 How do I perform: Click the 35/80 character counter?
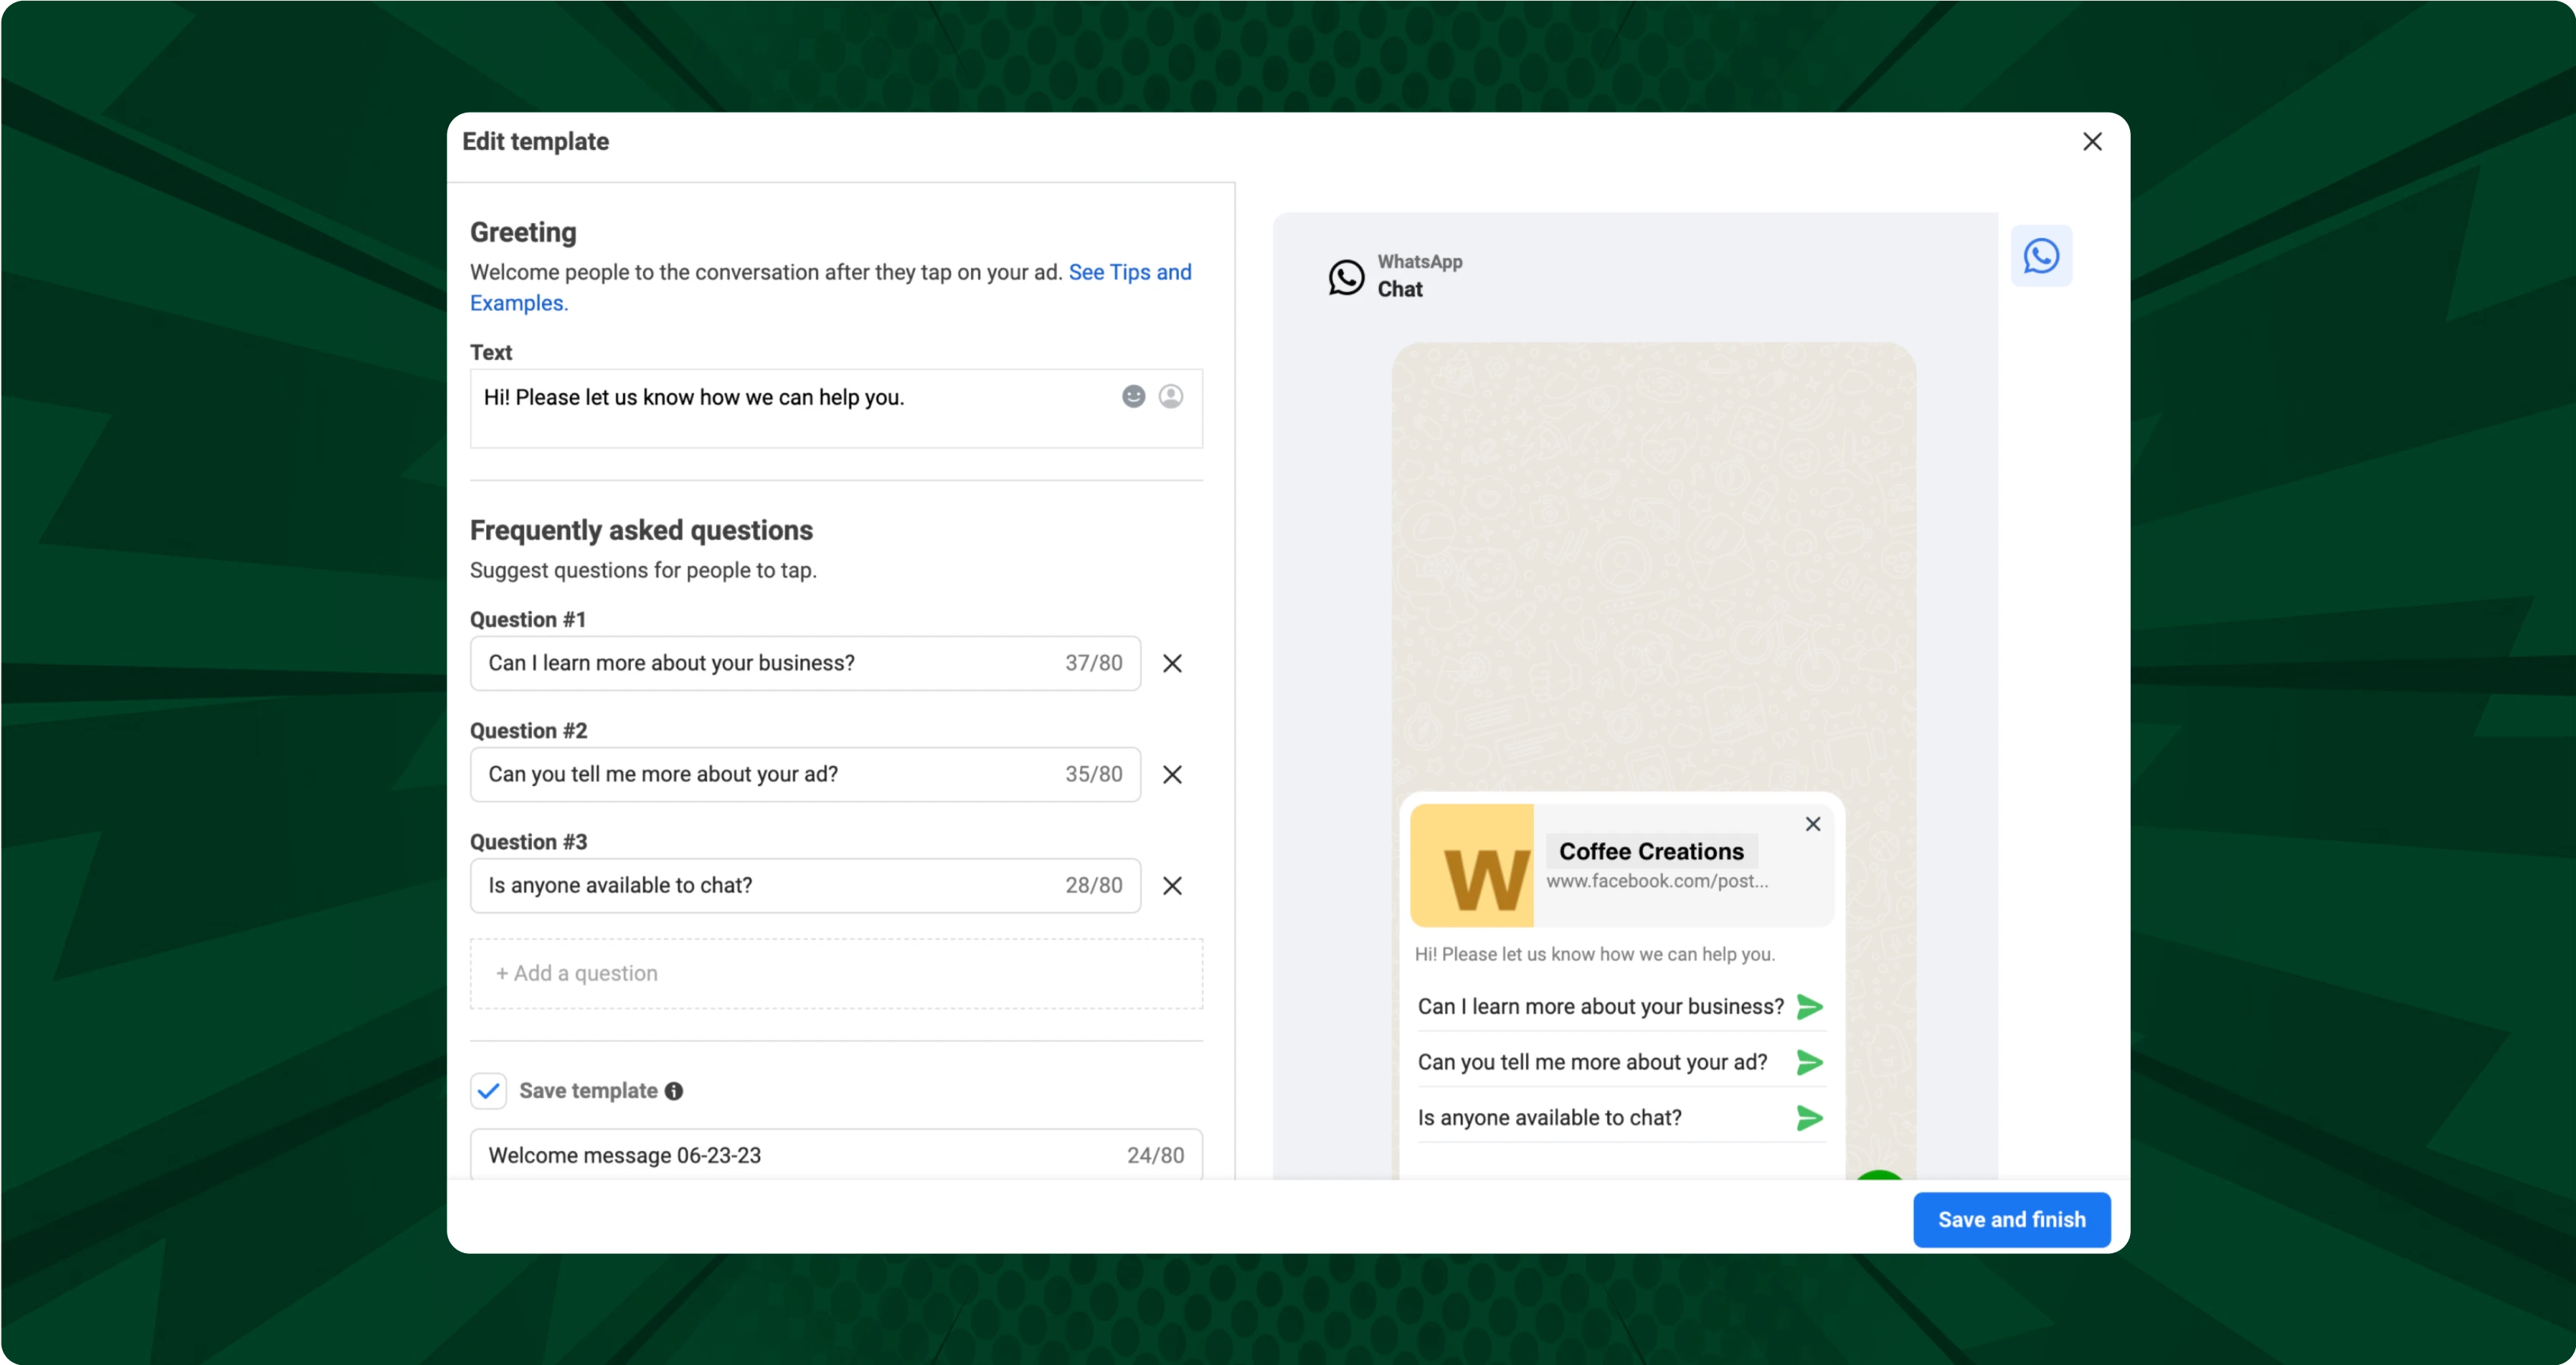[1093, 774]
